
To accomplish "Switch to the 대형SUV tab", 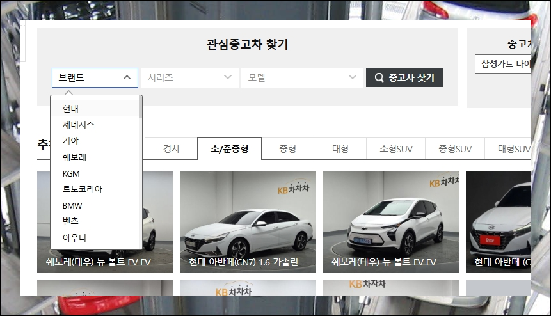I will pos(507,148).
